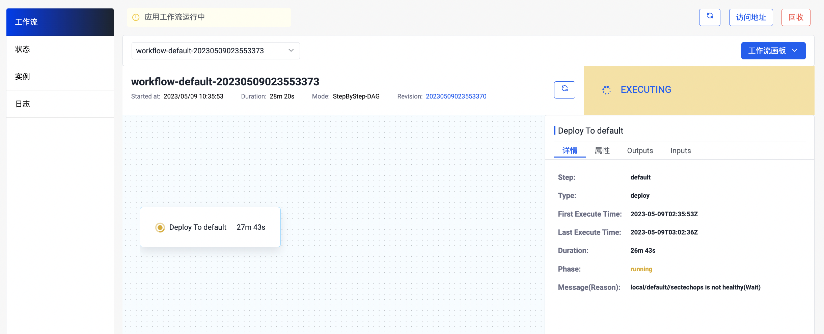
Task: Click the 27m 43s node duration
Action: (x=251, y=227)
